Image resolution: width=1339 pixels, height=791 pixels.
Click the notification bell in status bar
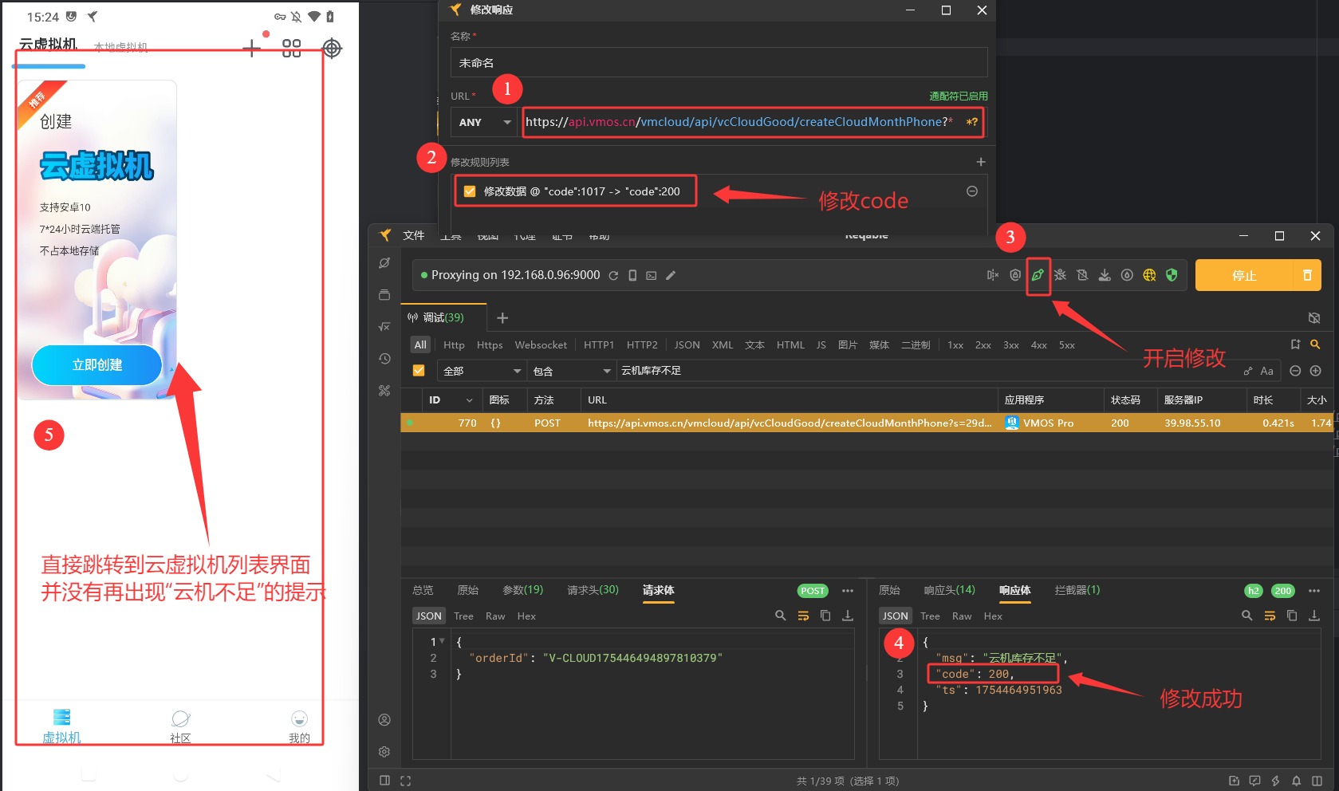coord(1296,781)
